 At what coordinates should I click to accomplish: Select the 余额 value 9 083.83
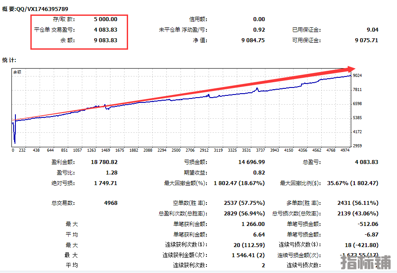click(x=105, y=40)
